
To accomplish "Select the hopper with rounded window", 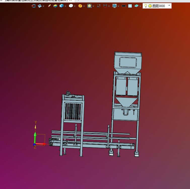I will pos(128,63).
